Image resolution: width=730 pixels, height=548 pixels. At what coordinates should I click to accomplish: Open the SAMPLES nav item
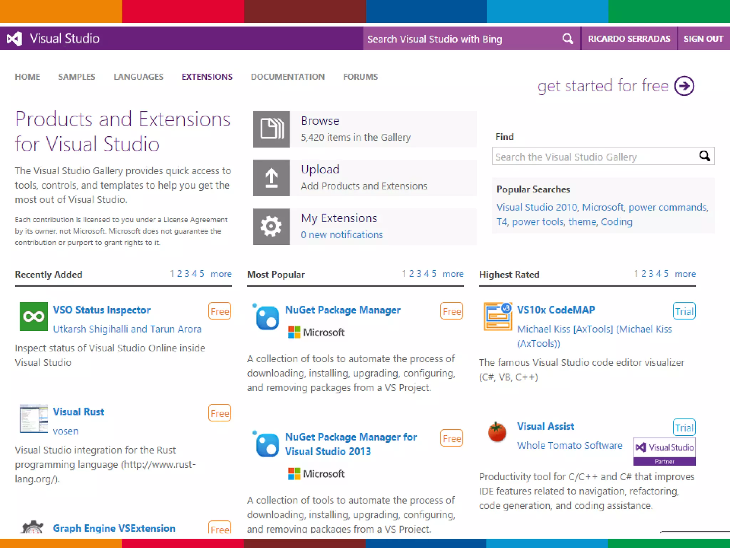tap(77, 77)
